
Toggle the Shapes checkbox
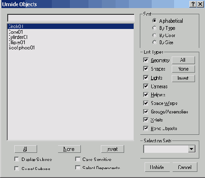(x=146, y=69)
